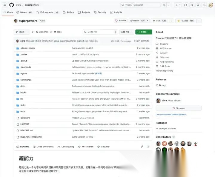Image resolution: width=215 pixels, height=177 pixels.
Task: Open the README.md file
Action: click(x=27, y=130)
